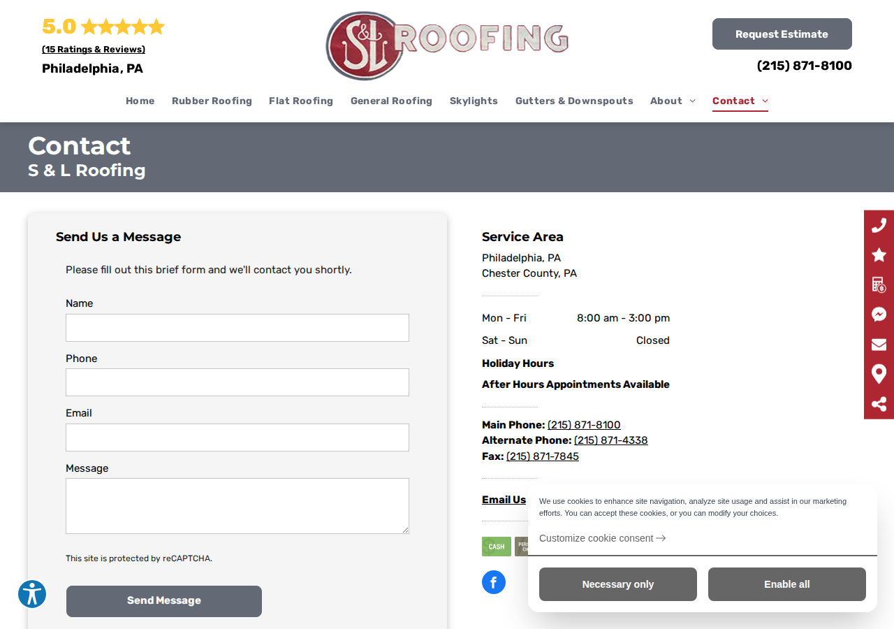This screenshot has height=629, width=894.
Task: Open the 15 Ratings & Reviews link
Action: (94, 50)
